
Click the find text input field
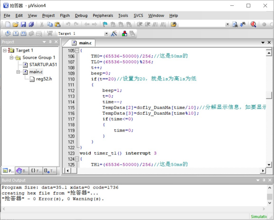tap(202, 24)
